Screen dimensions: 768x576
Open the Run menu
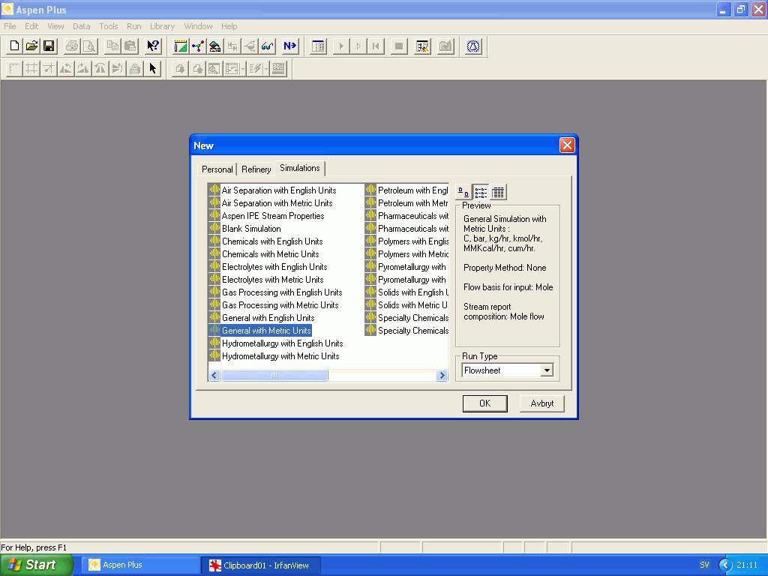[x=133, y=26]
